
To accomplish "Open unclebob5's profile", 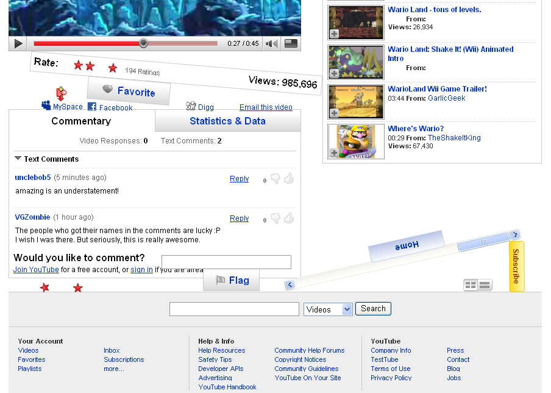I will point(33,178).
